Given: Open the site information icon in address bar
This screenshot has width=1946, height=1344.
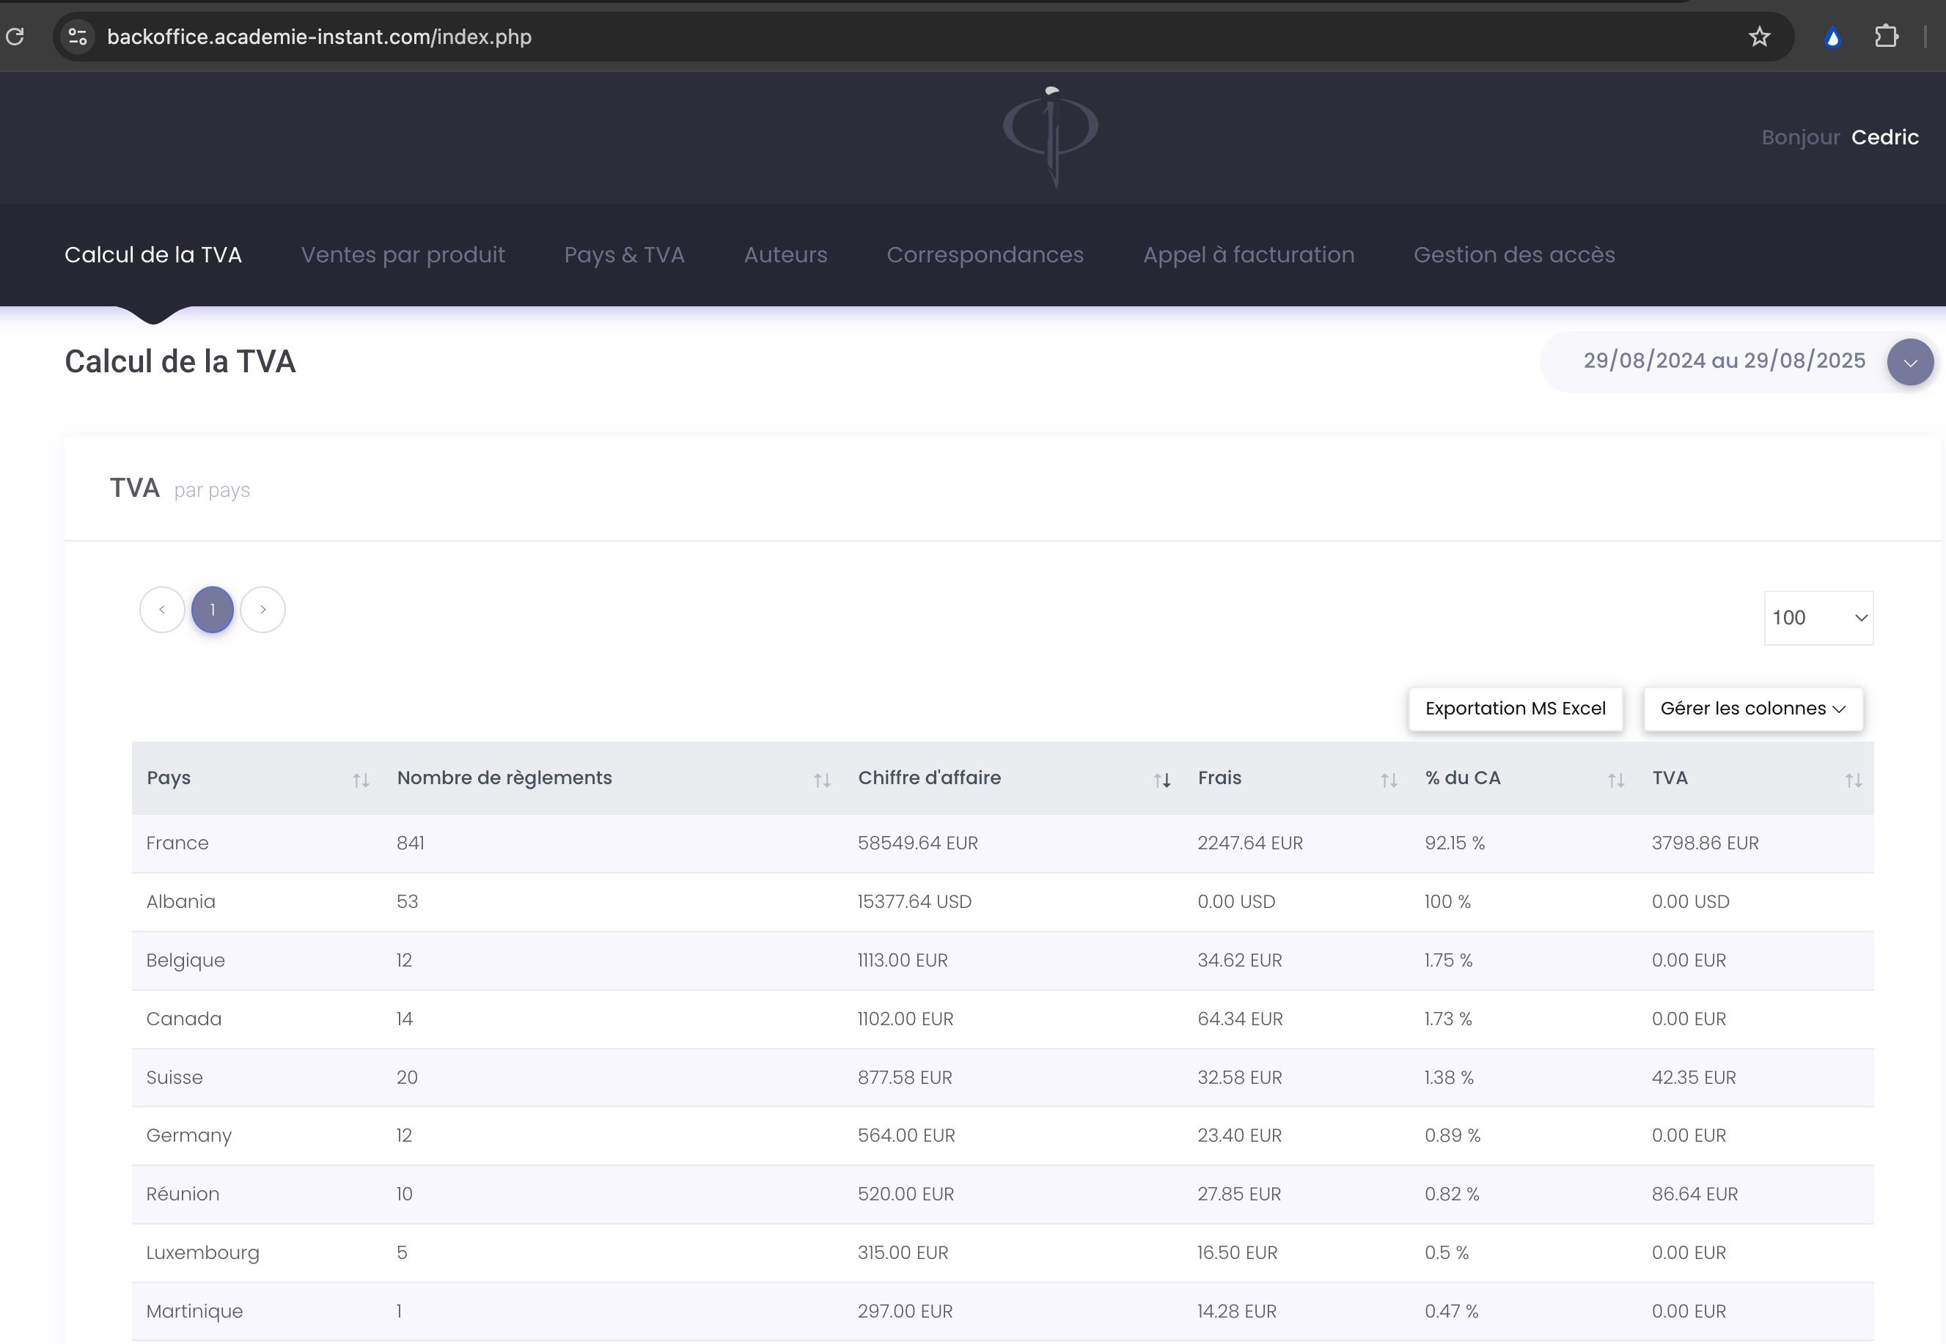Looking at the screenshot, I should [78, 36].
